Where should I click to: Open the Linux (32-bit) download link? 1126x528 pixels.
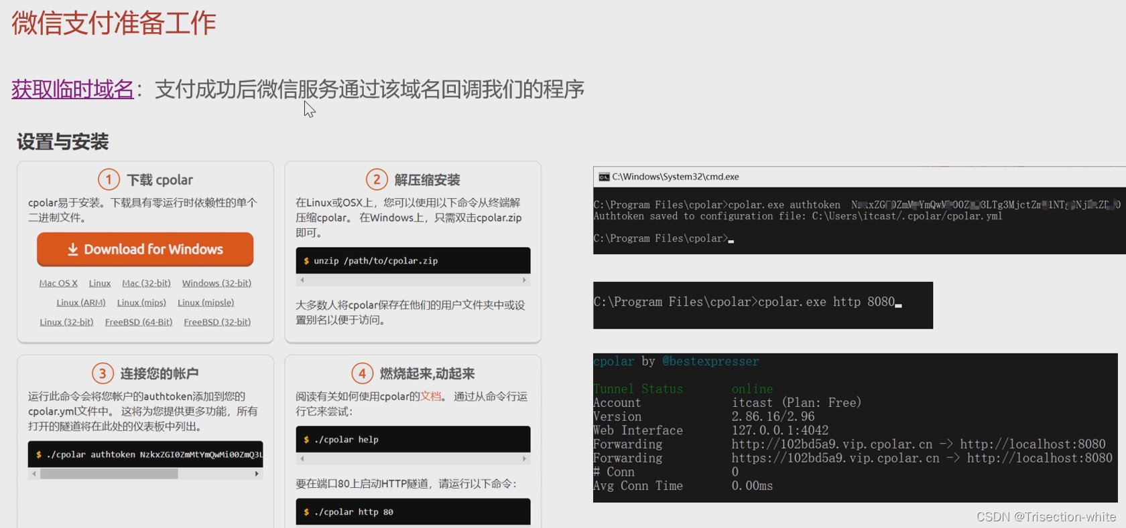pyautogui.click(x=66, y=322)
